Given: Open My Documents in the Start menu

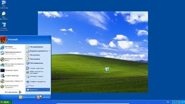Looking at the screenshot, I should pos(38,47).
